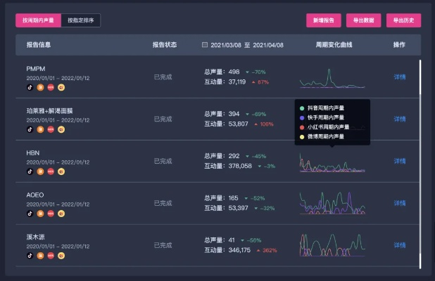The height and width of the screenshot is (281, 435).
Task: Click the report name AOEO
Action: click(35, 195)
